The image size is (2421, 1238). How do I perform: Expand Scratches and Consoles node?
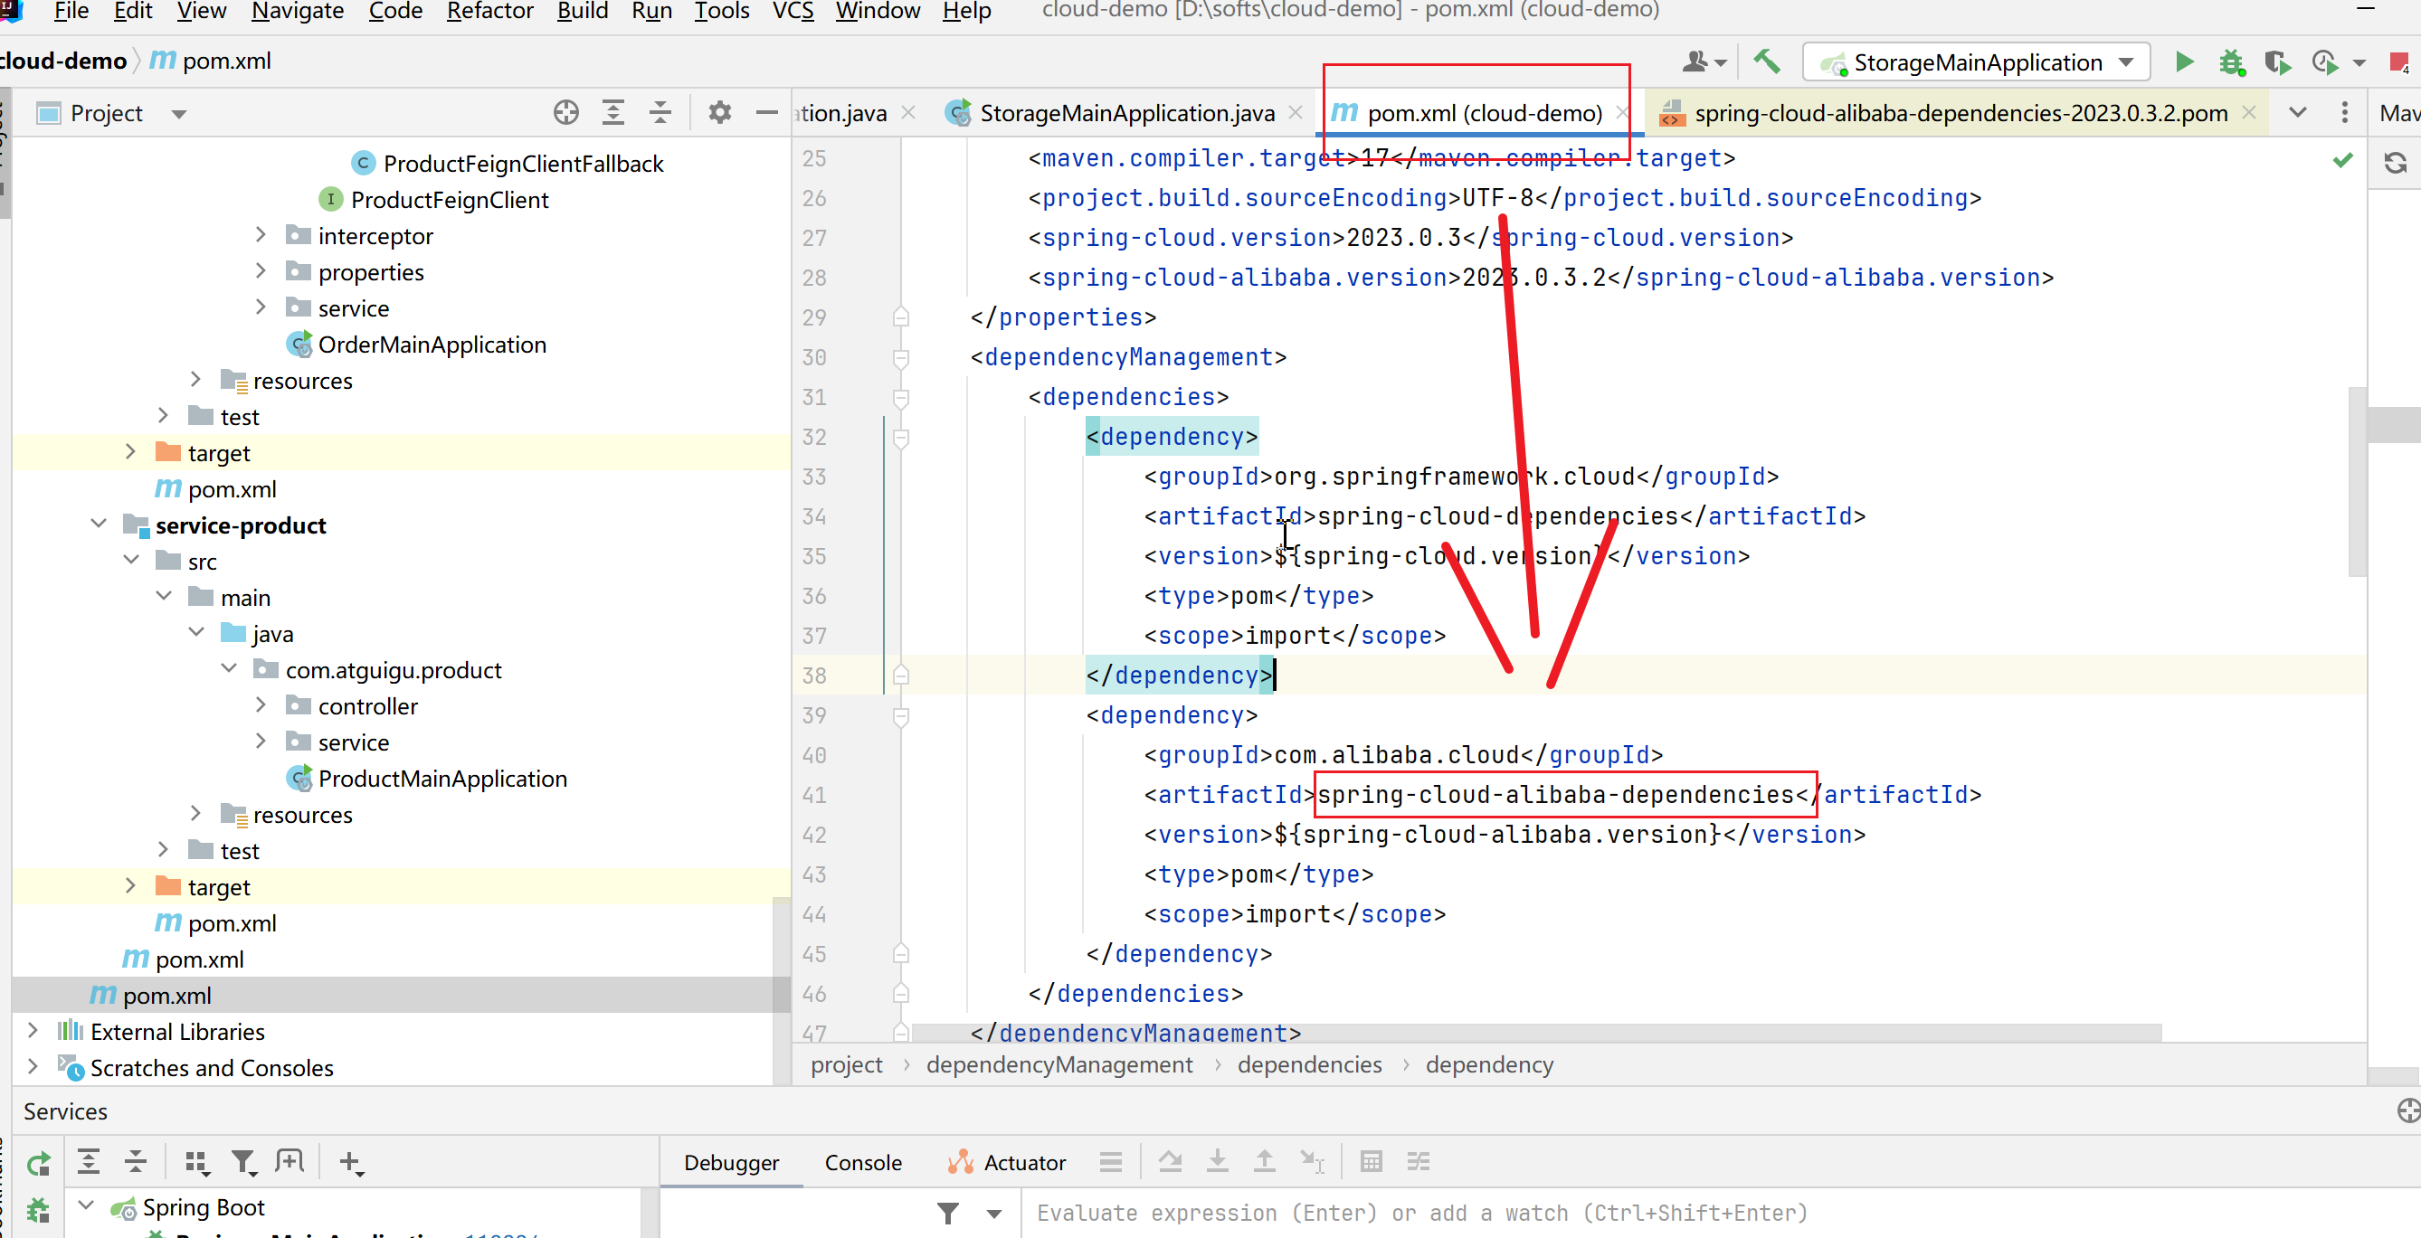point(33,1066)
